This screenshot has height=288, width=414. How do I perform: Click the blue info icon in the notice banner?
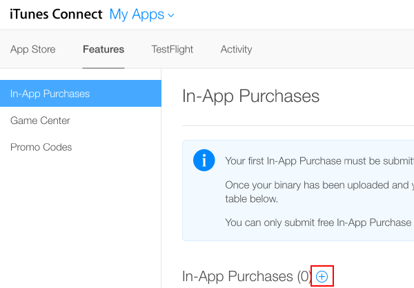coord(204,161)
